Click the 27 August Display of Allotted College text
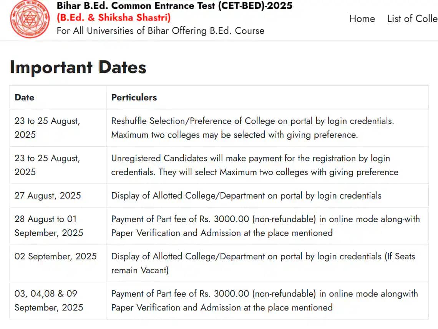 (x=246, y=195)
